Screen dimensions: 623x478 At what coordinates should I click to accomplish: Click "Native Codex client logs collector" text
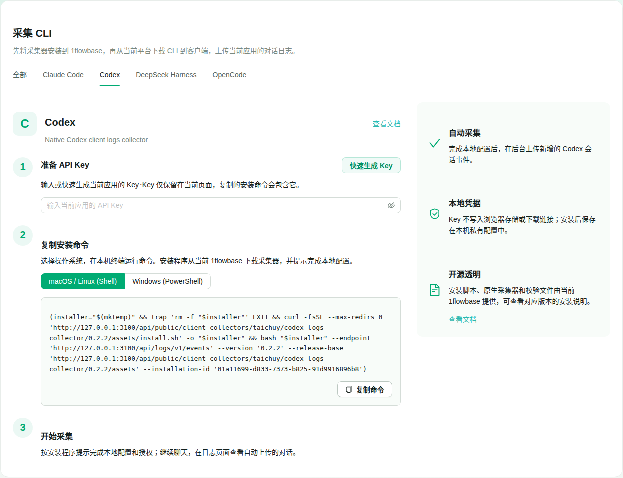coord(96,140)
